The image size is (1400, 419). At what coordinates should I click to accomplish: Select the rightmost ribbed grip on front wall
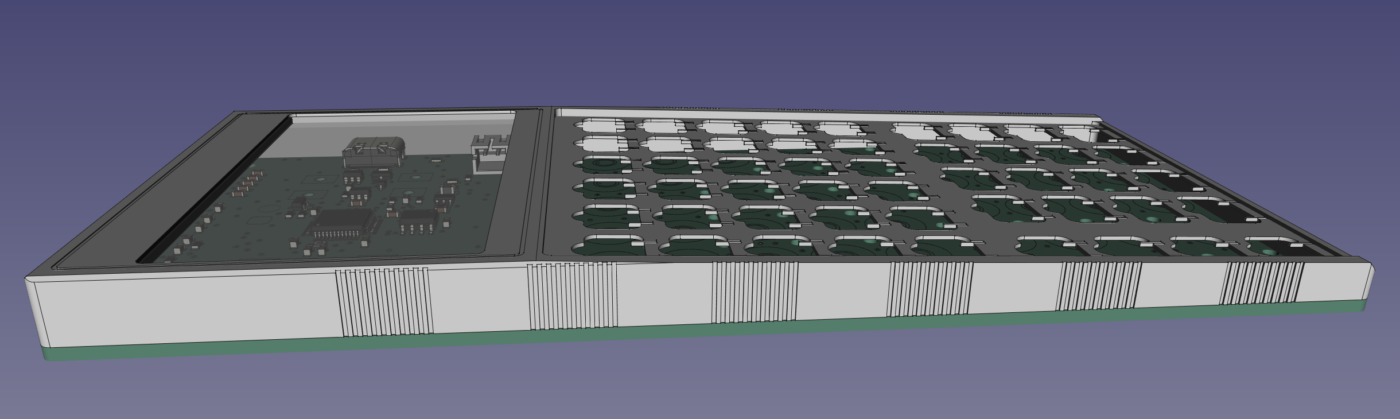coord(1260,284)
